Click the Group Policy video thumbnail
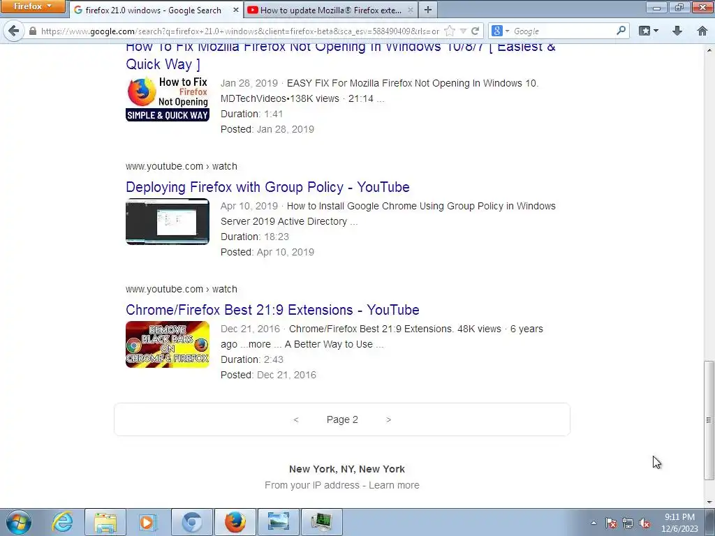This screenshot has height=536, width=715. click(168, 221)
